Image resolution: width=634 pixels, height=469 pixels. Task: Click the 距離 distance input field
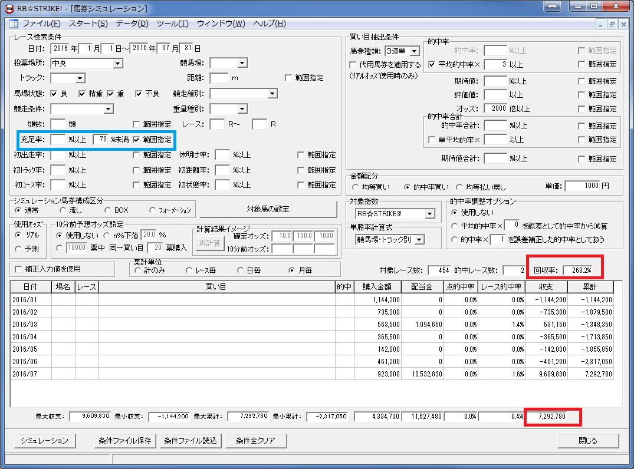pos(219,78)
